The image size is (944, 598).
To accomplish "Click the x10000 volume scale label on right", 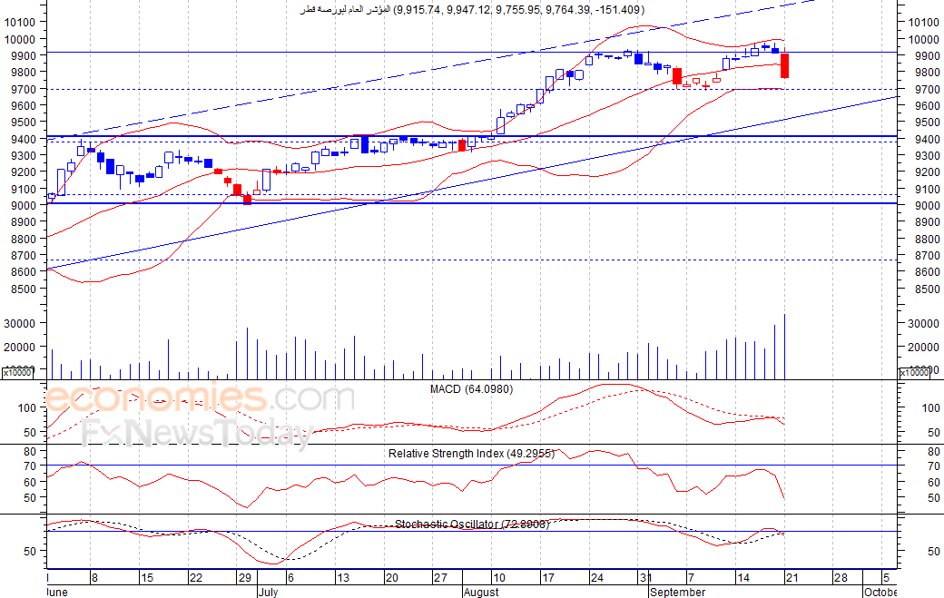I will (914, 373).
